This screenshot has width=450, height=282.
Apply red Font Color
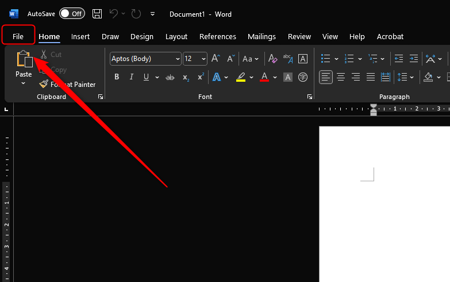tap(264, 77)
